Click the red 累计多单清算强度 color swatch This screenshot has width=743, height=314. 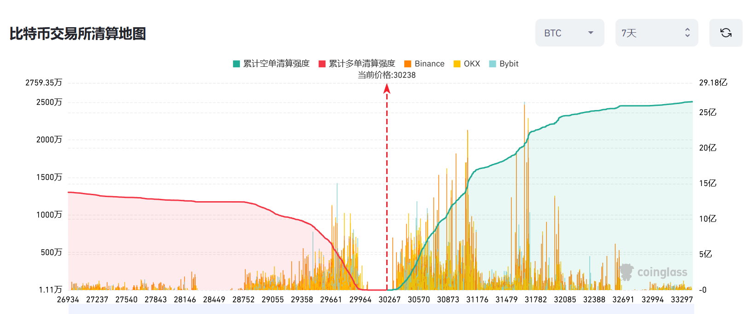(322, 64)
